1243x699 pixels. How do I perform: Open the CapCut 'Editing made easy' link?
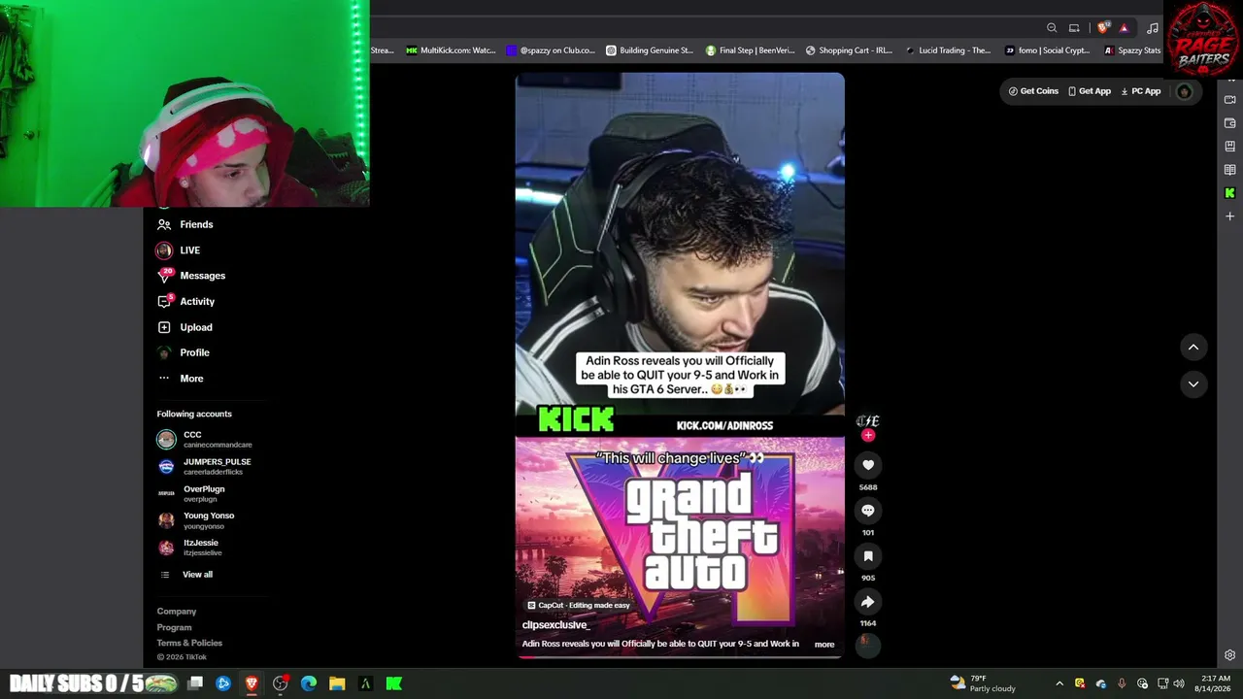(579, 605)
